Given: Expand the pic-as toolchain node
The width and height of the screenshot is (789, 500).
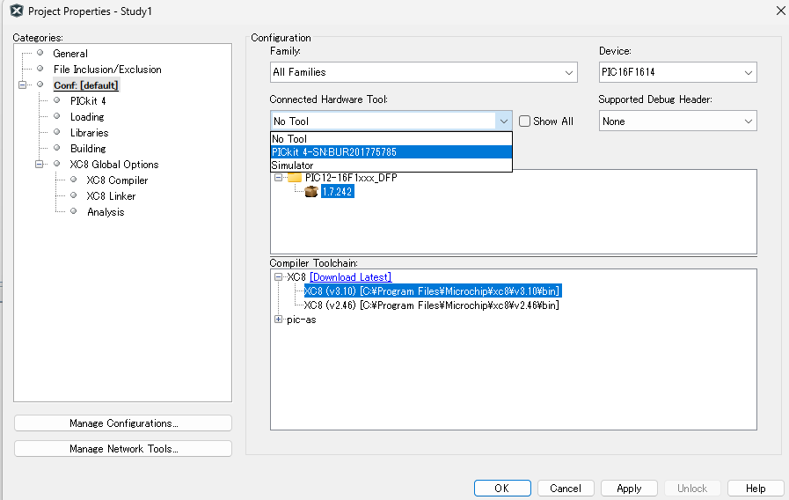Looking at the screenshot, I should click(x=279, y=320).
